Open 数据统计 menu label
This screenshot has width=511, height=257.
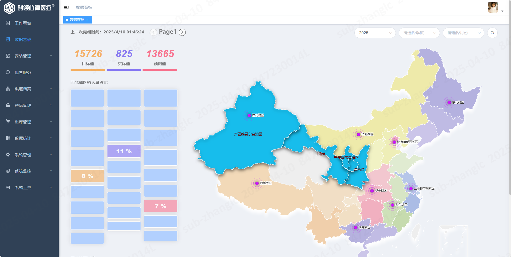[x=23, y=138]
